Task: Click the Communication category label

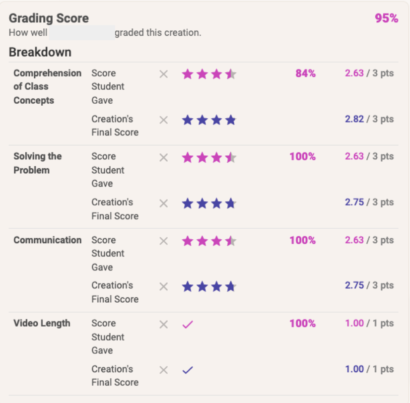Action: tap(48, 240)
